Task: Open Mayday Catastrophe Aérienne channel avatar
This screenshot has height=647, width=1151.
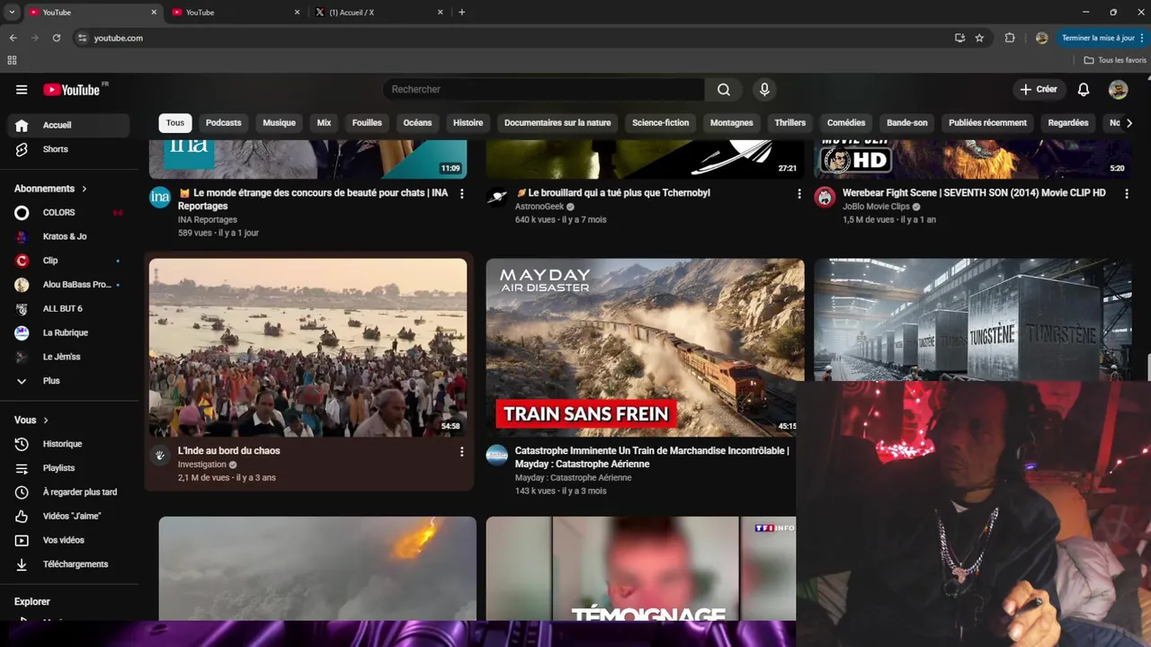Action: point(497,456)
